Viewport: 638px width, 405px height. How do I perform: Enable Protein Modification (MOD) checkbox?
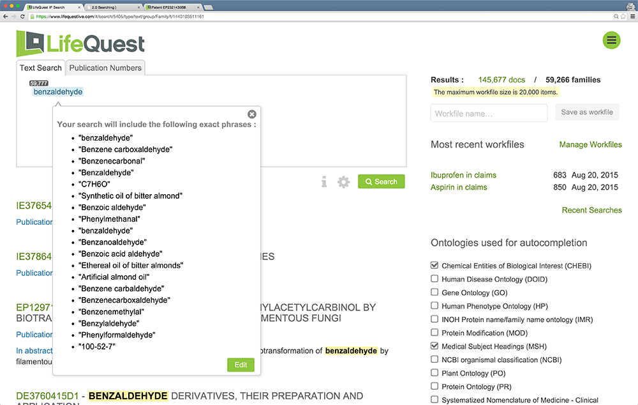coord(434,332)
